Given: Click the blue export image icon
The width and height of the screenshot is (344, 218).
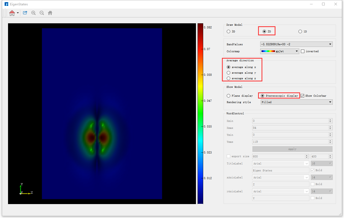Looking at the screenshot, I should click(25, 13).
